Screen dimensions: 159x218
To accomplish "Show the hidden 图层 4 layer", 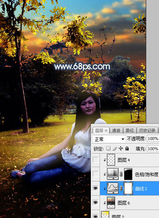I will [96, 160].
